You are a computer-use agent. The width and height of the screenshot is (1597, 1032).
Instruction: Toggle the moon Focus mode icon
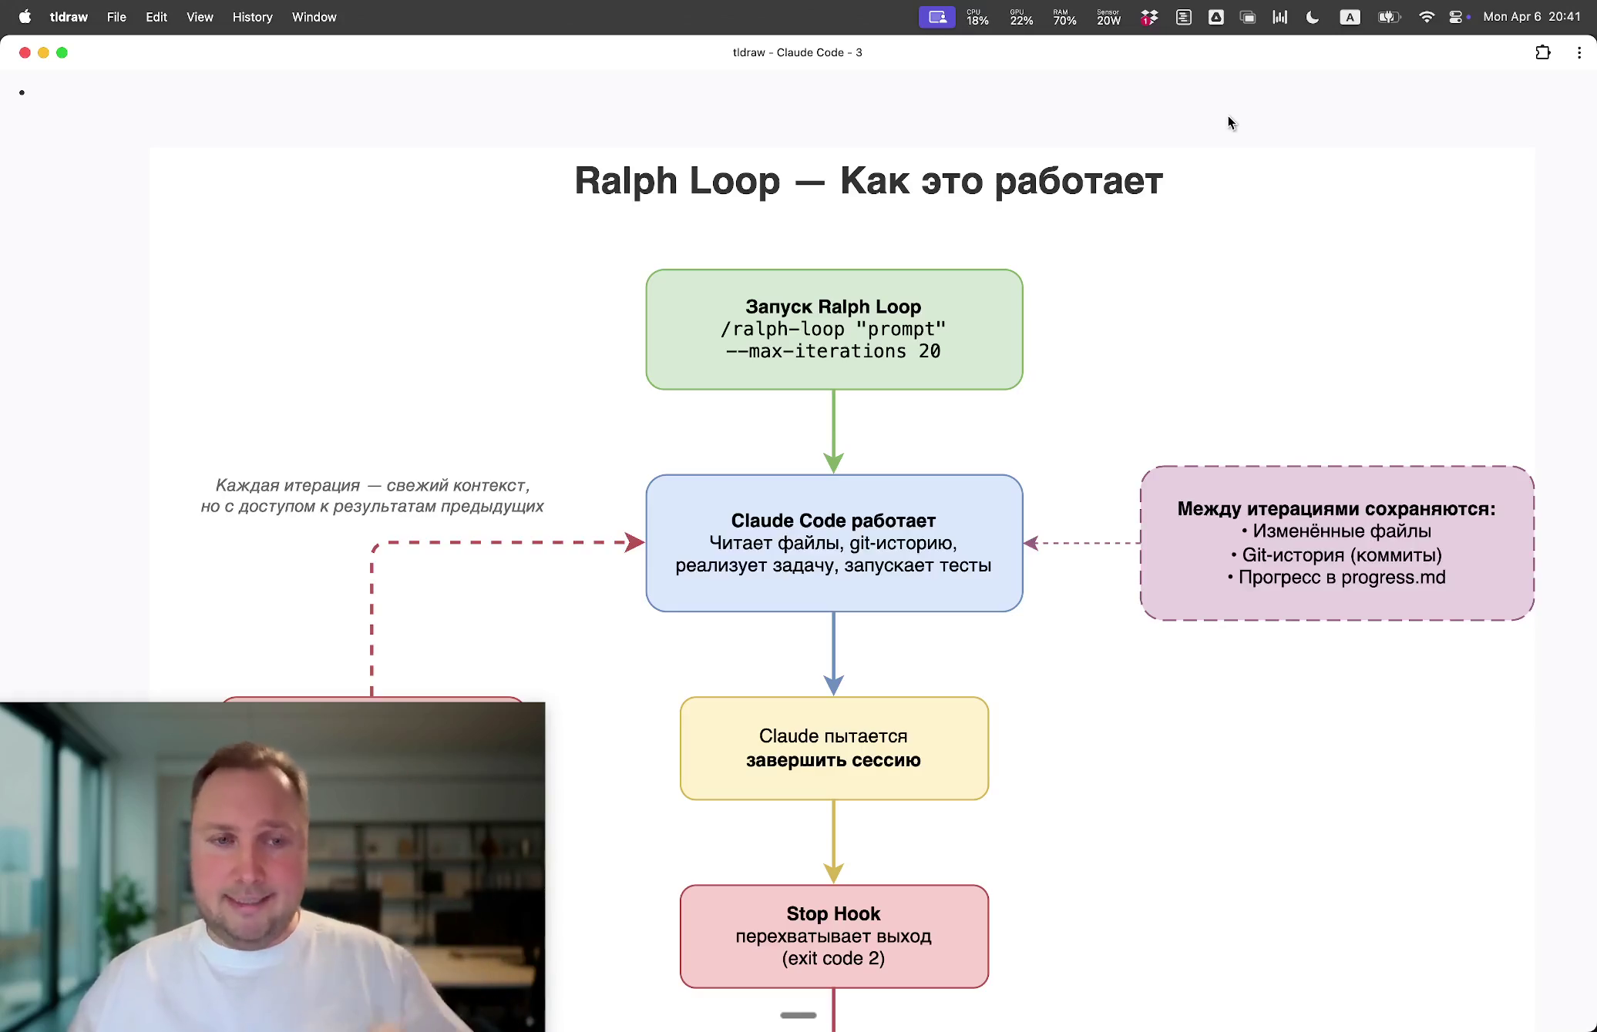click(1313, 17)
